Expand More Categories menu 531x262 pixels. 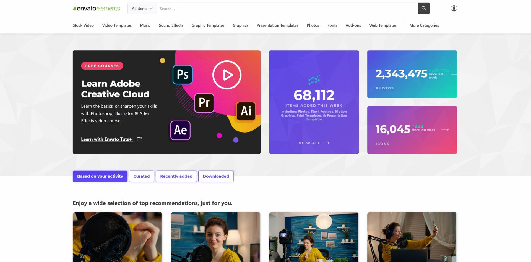(424, 25)
